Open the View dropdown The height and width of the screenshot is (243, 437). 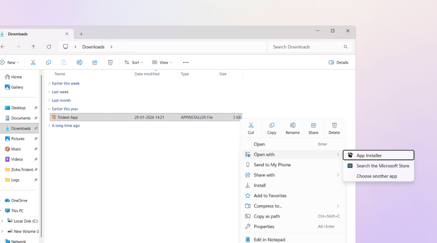[162, 62]
